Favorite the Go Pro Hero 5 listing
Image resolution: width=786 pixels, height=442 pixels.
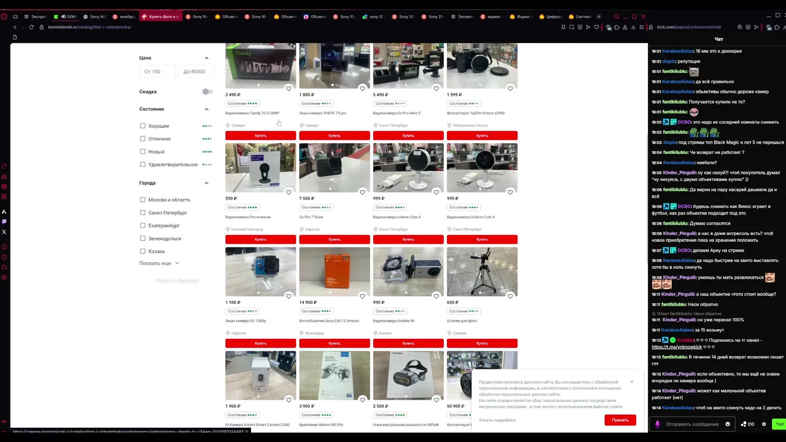click(x=437, y=88)
